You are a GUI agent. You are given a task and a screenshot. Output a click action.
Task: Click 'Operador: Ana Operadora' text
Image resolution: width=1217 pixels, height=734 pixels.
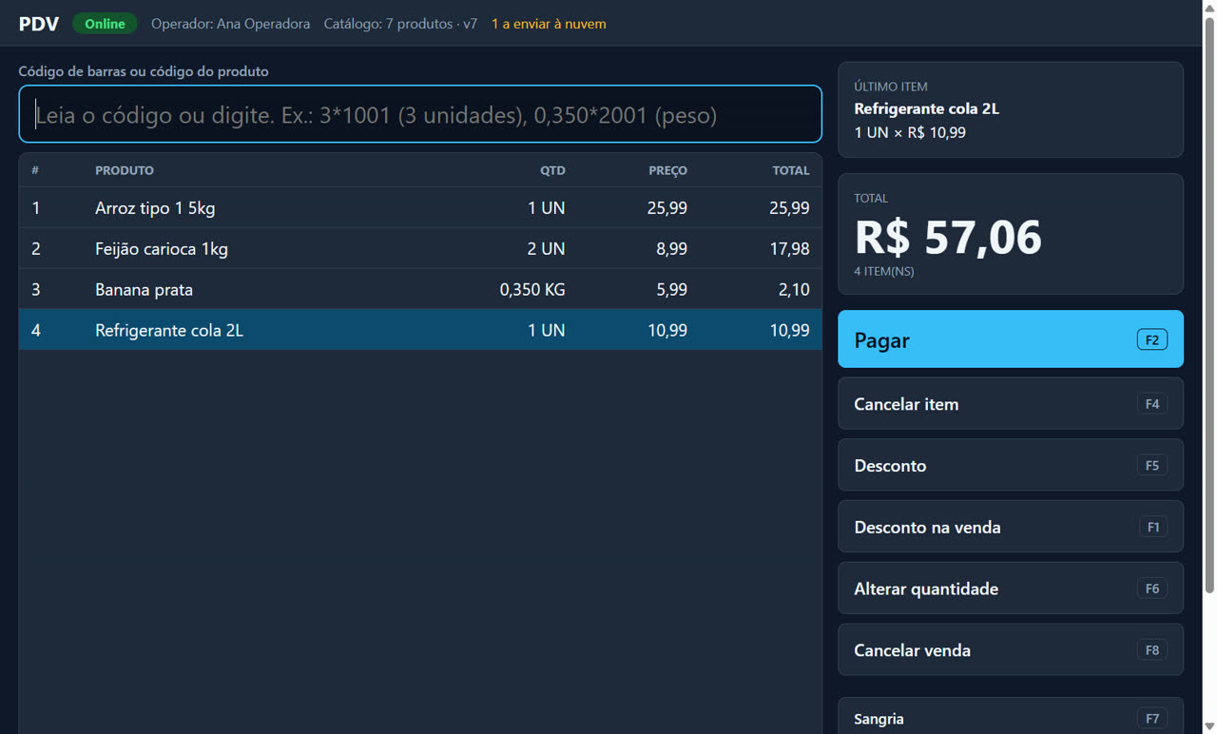(230, 24)
